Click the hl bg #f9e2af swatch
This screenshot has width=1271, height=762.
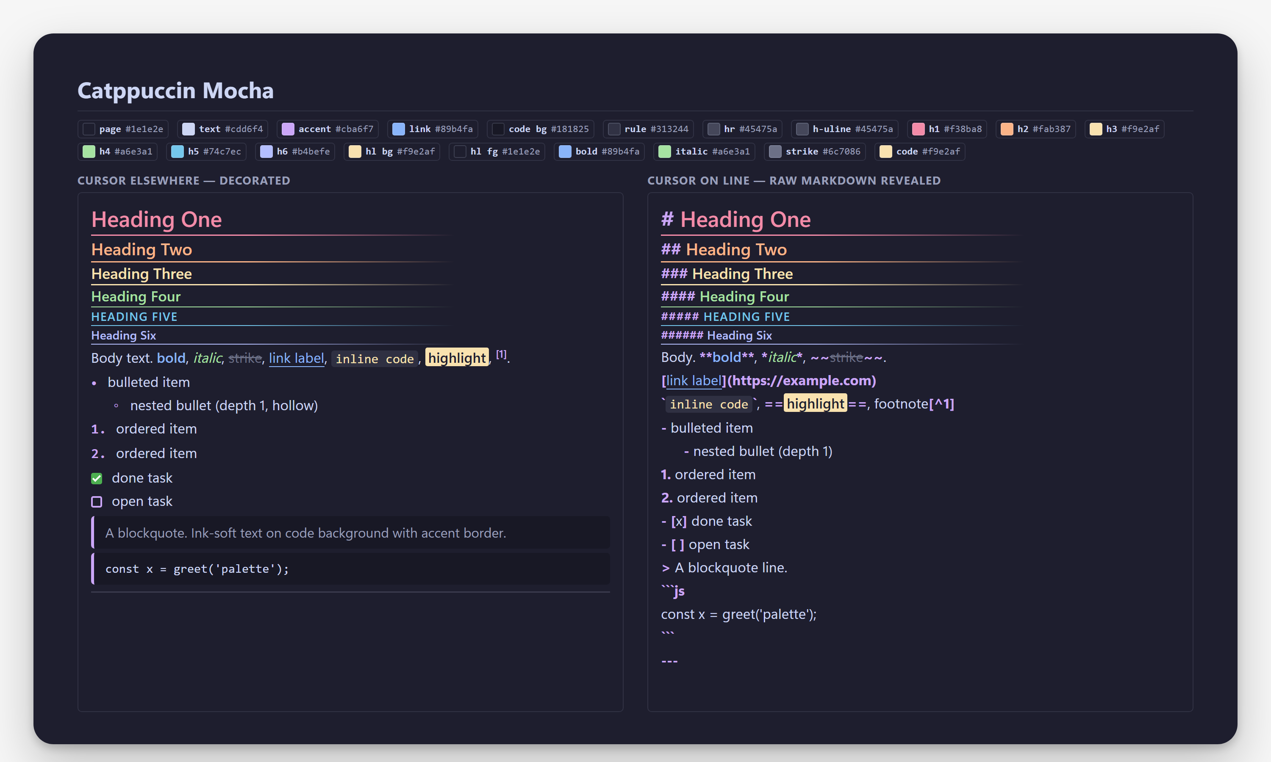click(392, 152)
